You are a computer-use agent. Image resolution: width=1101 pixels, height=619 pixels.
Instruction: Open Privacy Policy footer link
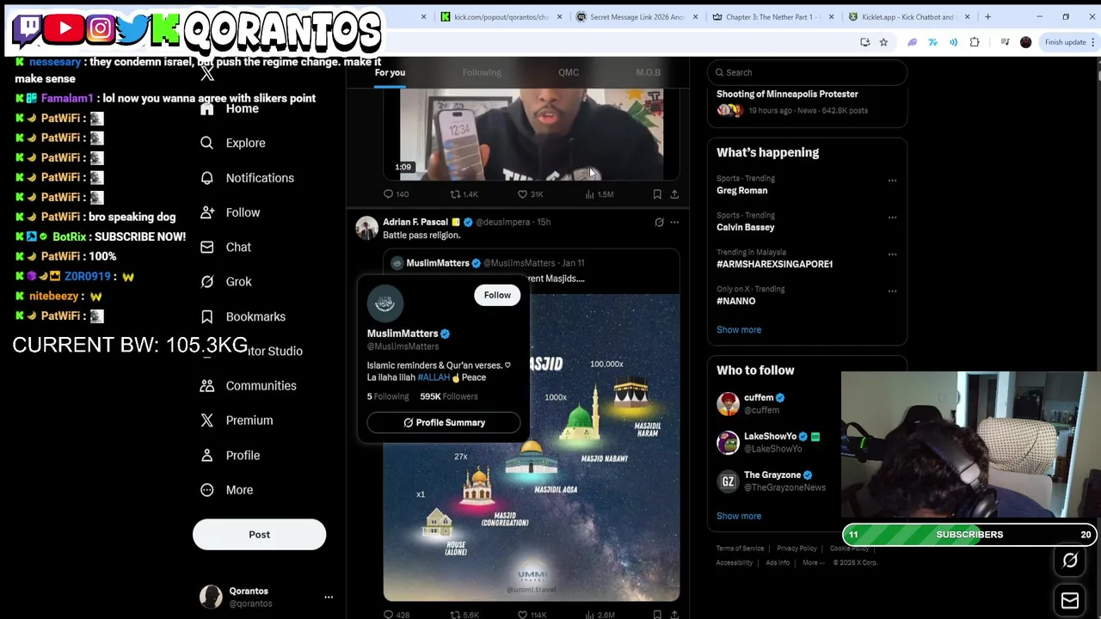point(797,549)
